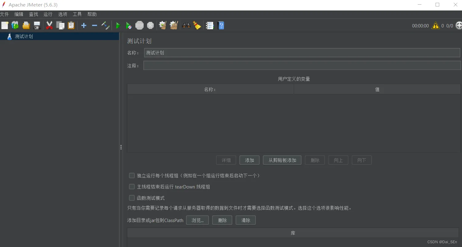Enable 主线程结束后运行 tearDown 线程组
This screenshot has height=247, width=462.
tap(132, 187)
